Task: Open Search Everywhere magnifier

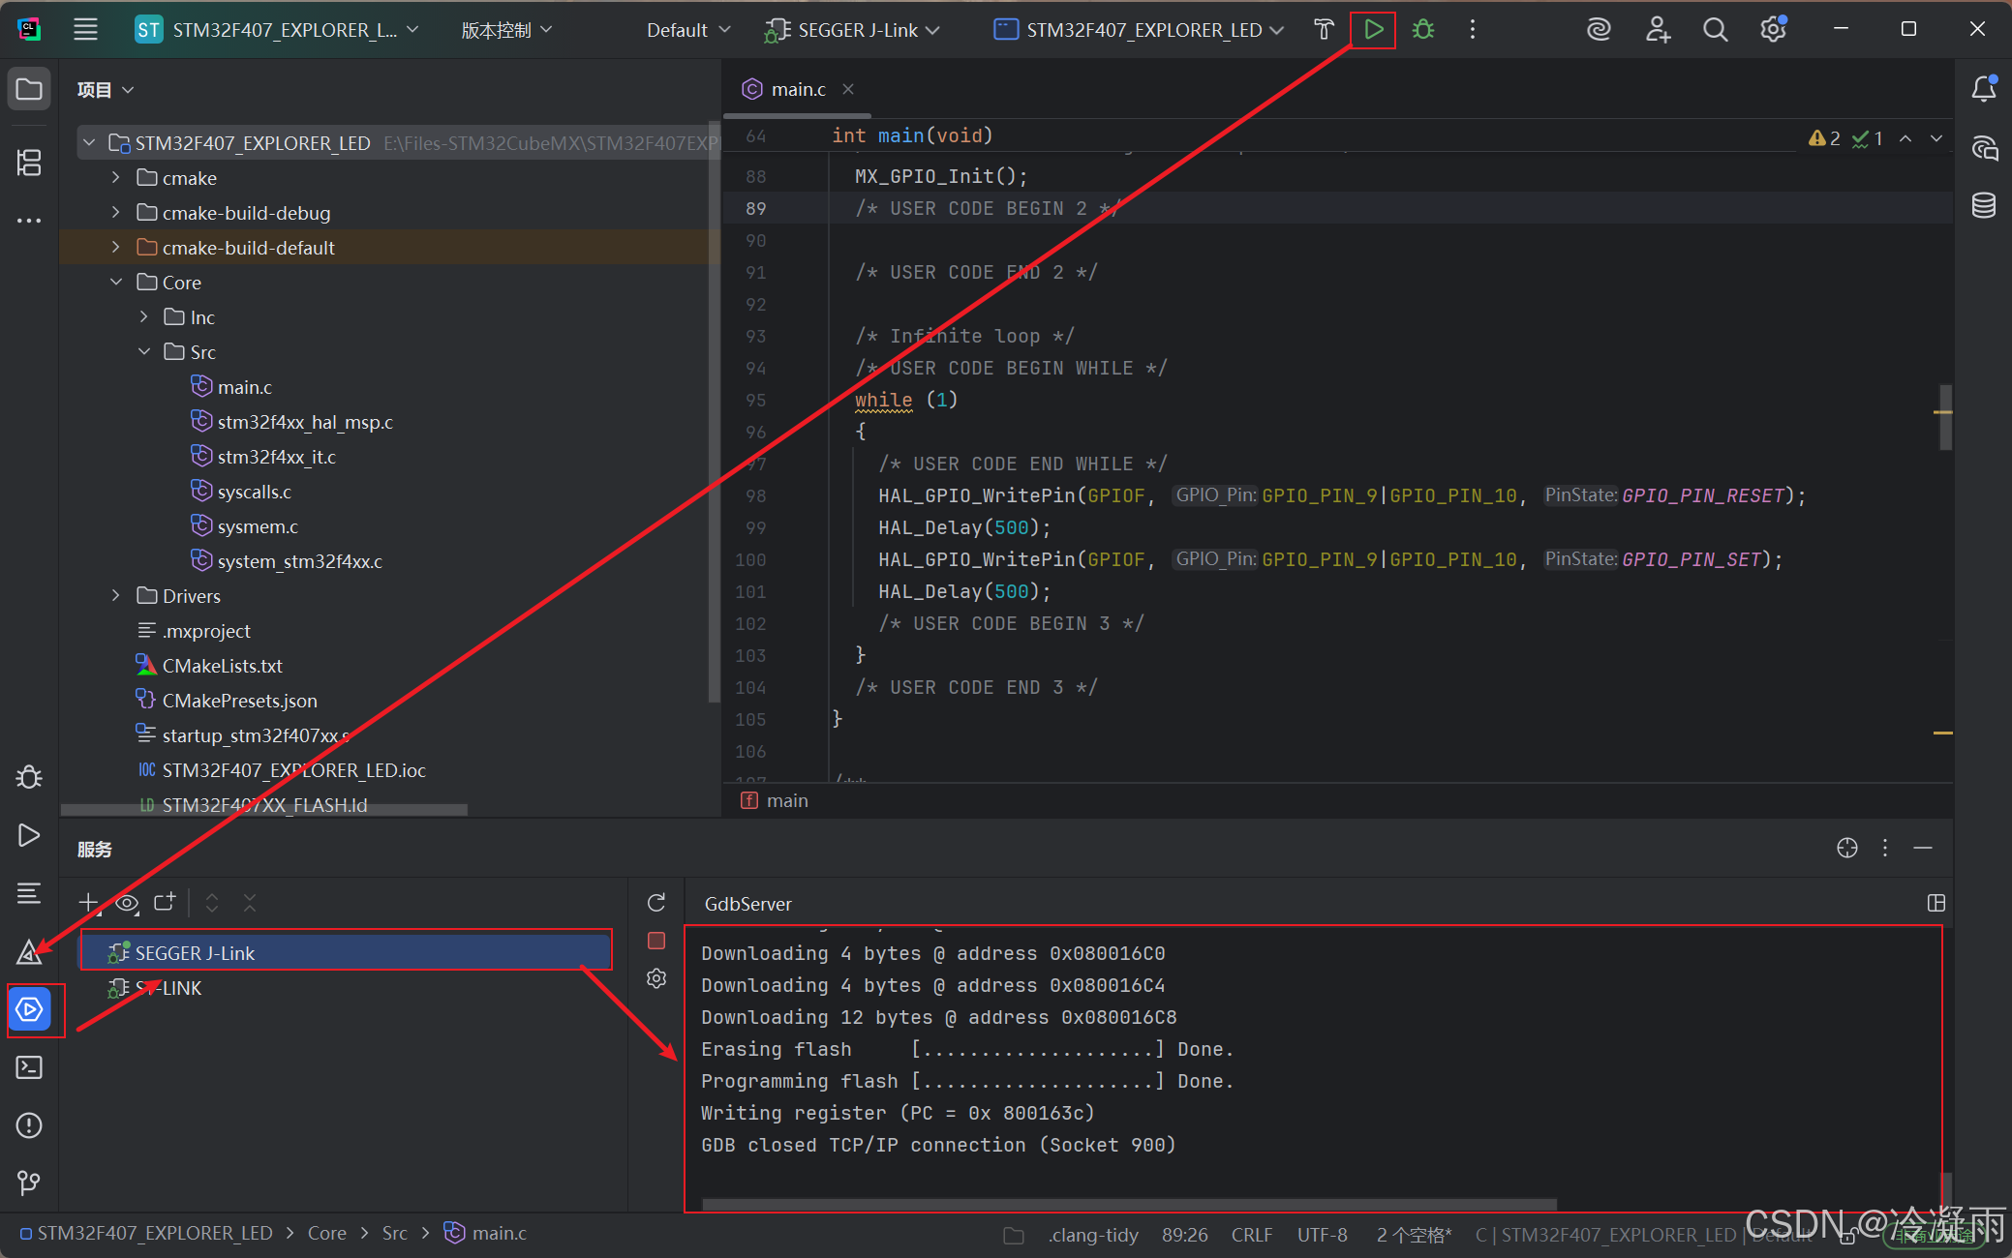Action: [x=1715, y=30]
